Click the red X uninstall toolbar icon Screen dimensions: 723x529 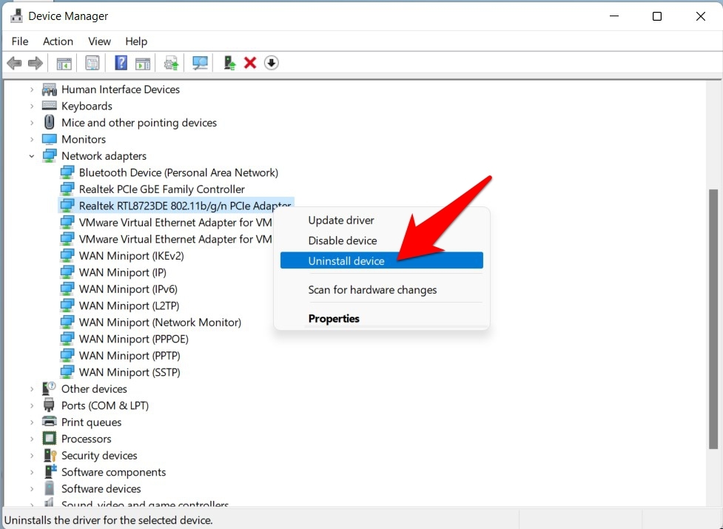(250, 63)
